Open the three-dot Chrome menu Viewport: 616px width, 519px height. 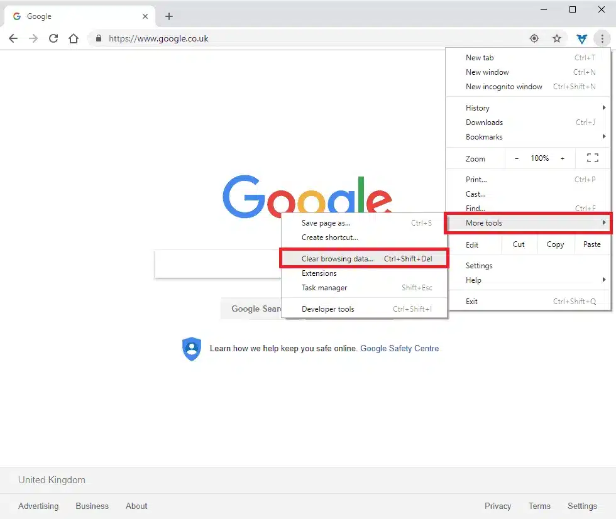coord(602,38)
